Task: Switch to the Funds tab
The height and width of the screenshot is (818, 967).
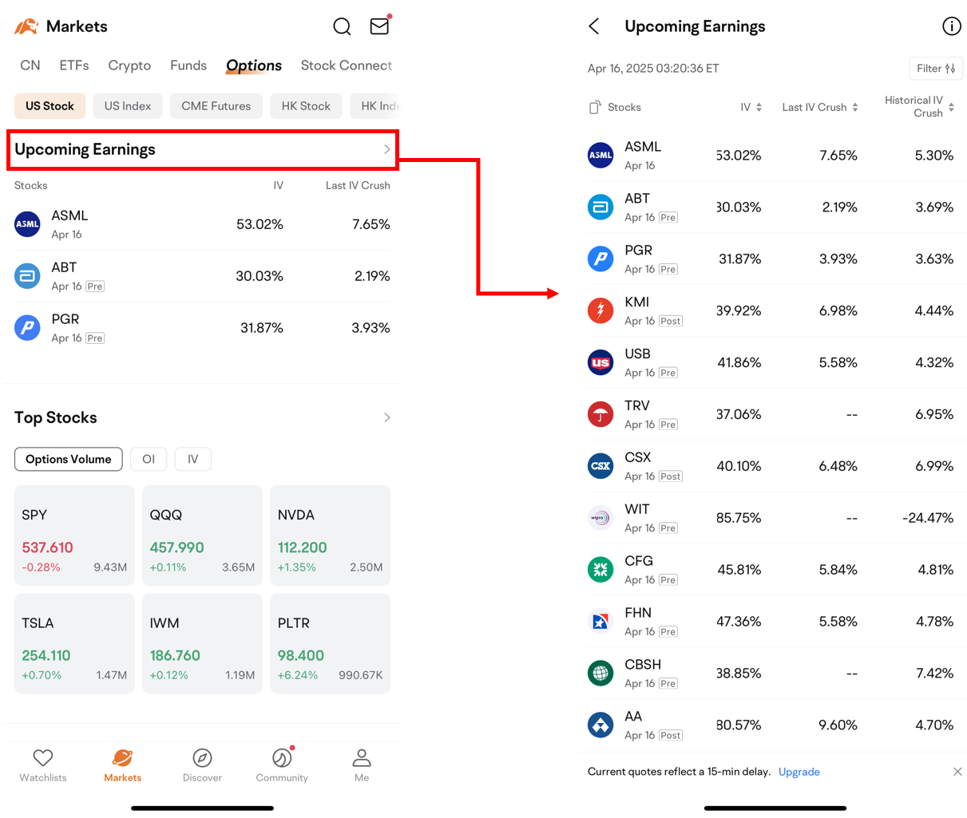Action: 188,65
